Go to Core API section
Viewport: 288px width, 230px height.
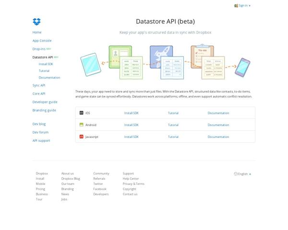click(x=39, y=93)
